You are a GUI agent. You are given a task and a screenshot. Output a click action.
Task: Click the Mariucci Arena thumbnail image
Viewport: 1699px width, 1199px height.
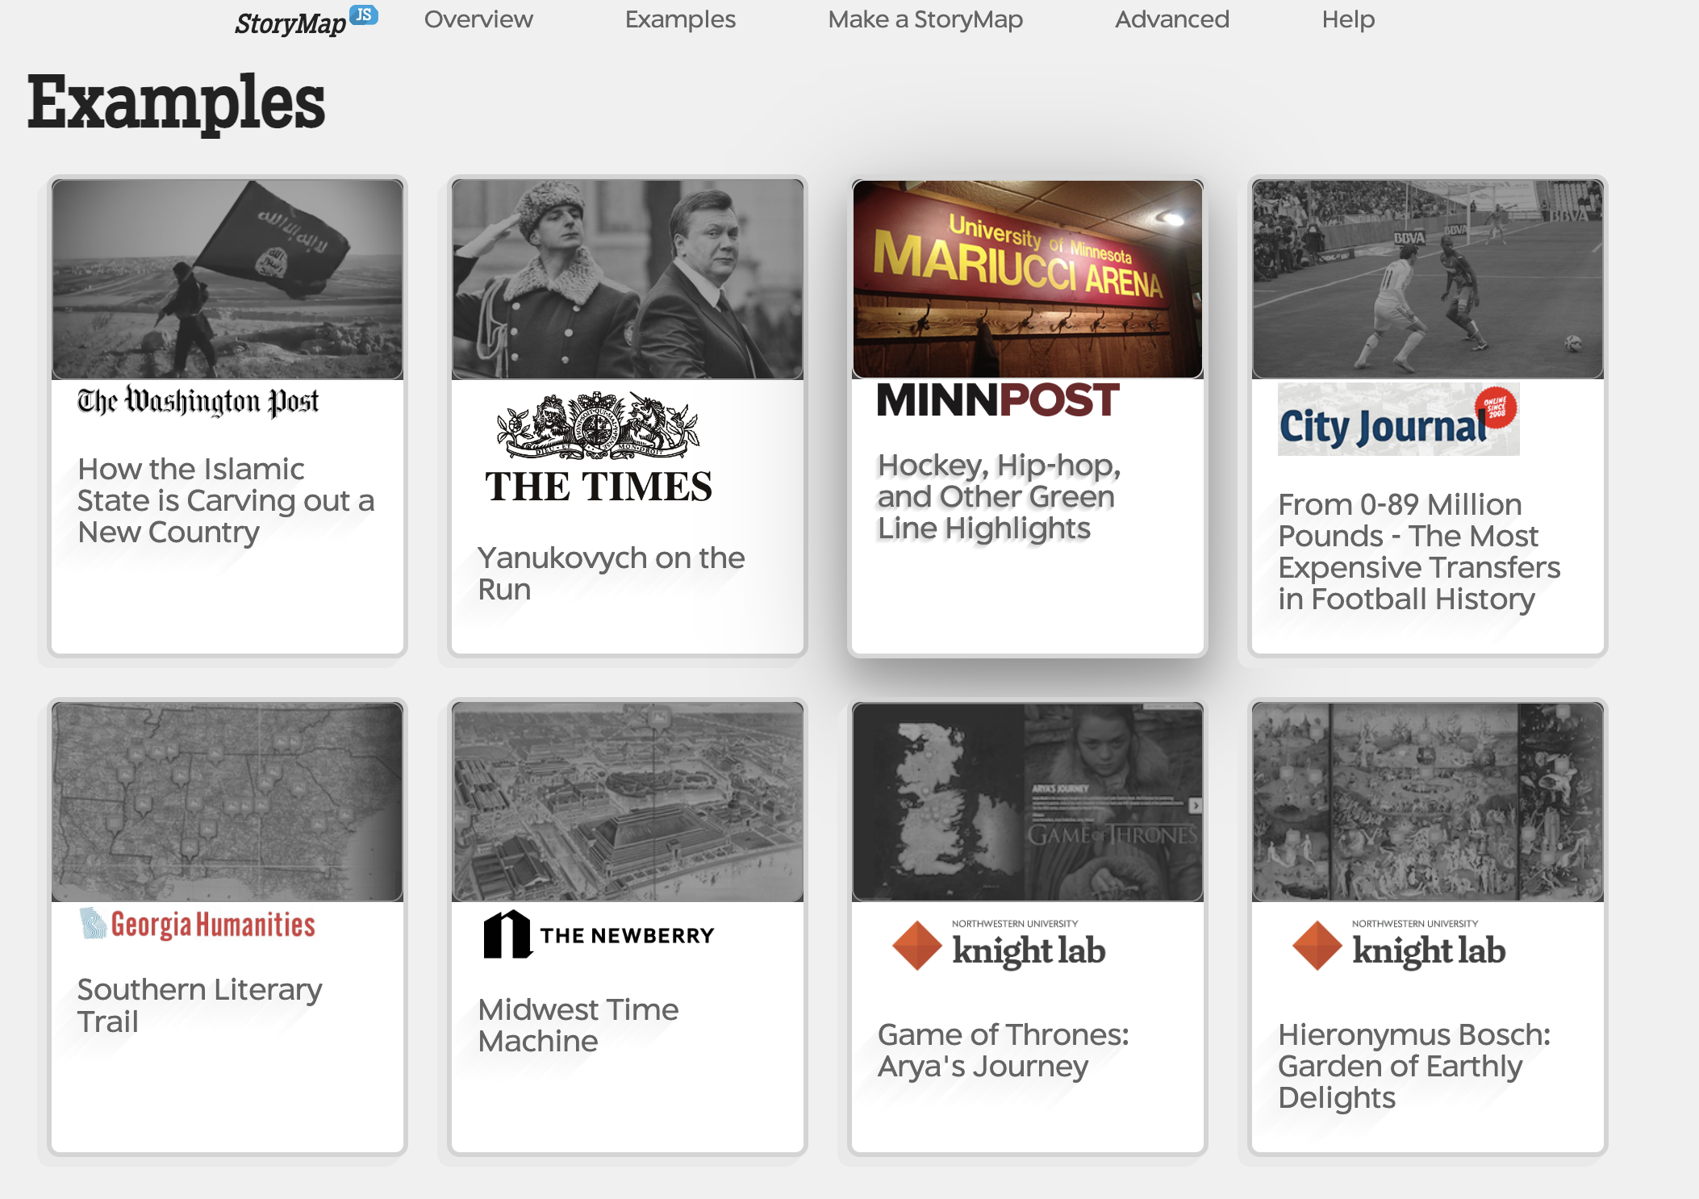pos(1025,278)
